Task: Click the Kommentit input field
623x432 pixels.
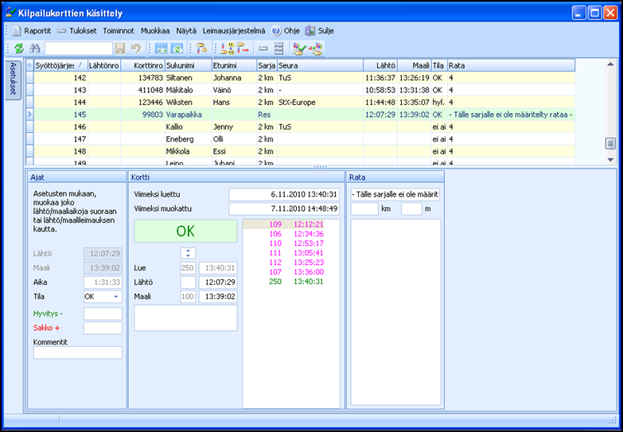Action: click(78, 353)
